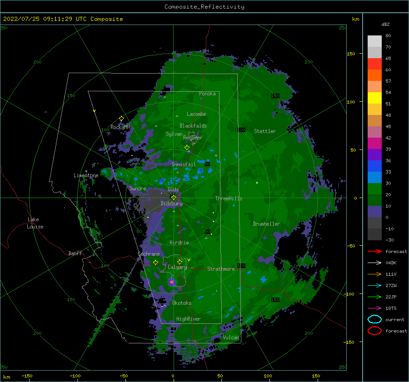The image size is (409, 382).
Task: Select the orange 111V arrow legend icon
Action: tap(374, 274)
